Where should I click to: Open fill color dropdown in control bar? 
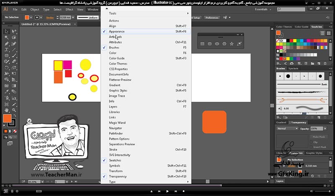pyautogui.click(x=31, y=18)
